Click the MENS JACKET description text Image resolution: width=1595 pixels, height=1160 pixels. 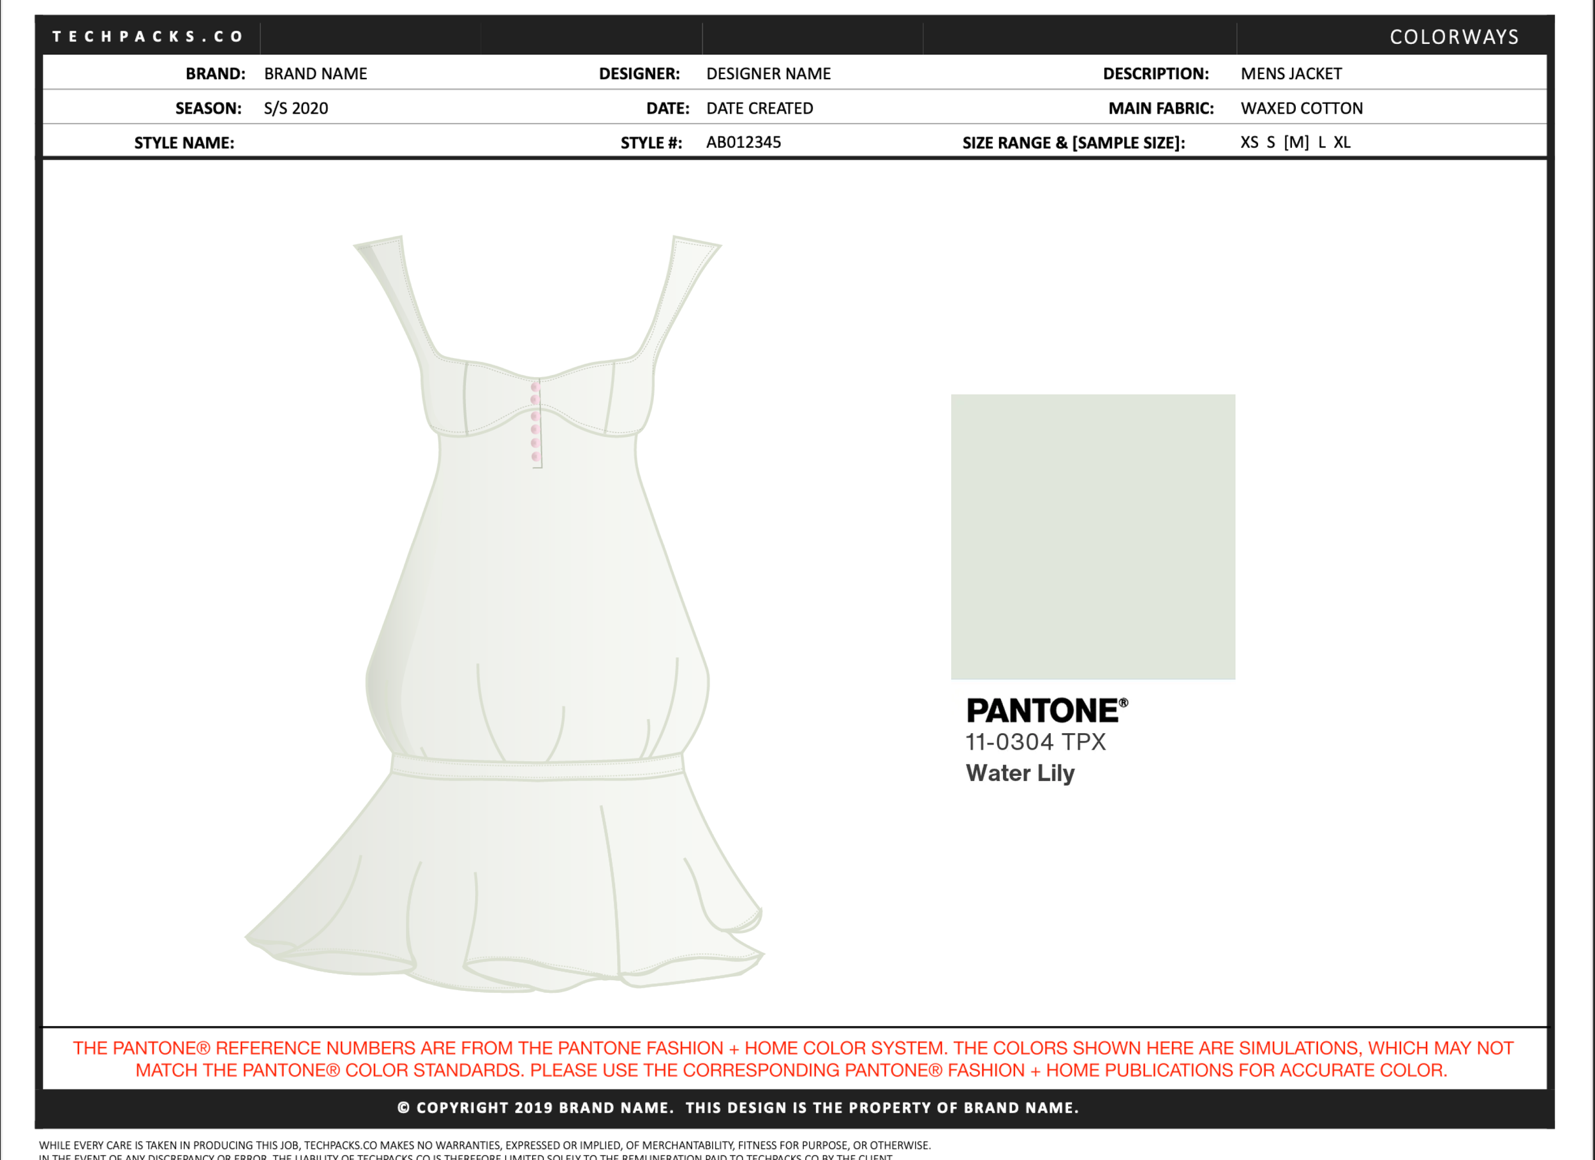(1291, 74)
